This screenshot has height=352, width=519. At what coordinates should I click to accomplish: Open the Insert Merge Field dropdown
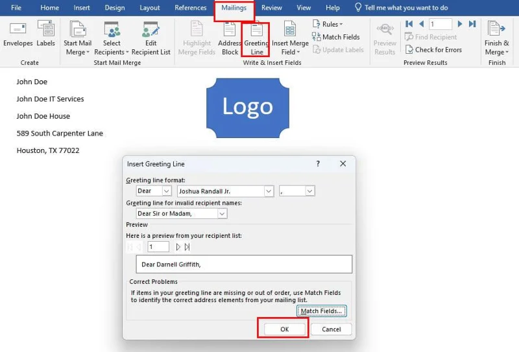[290, 38]
